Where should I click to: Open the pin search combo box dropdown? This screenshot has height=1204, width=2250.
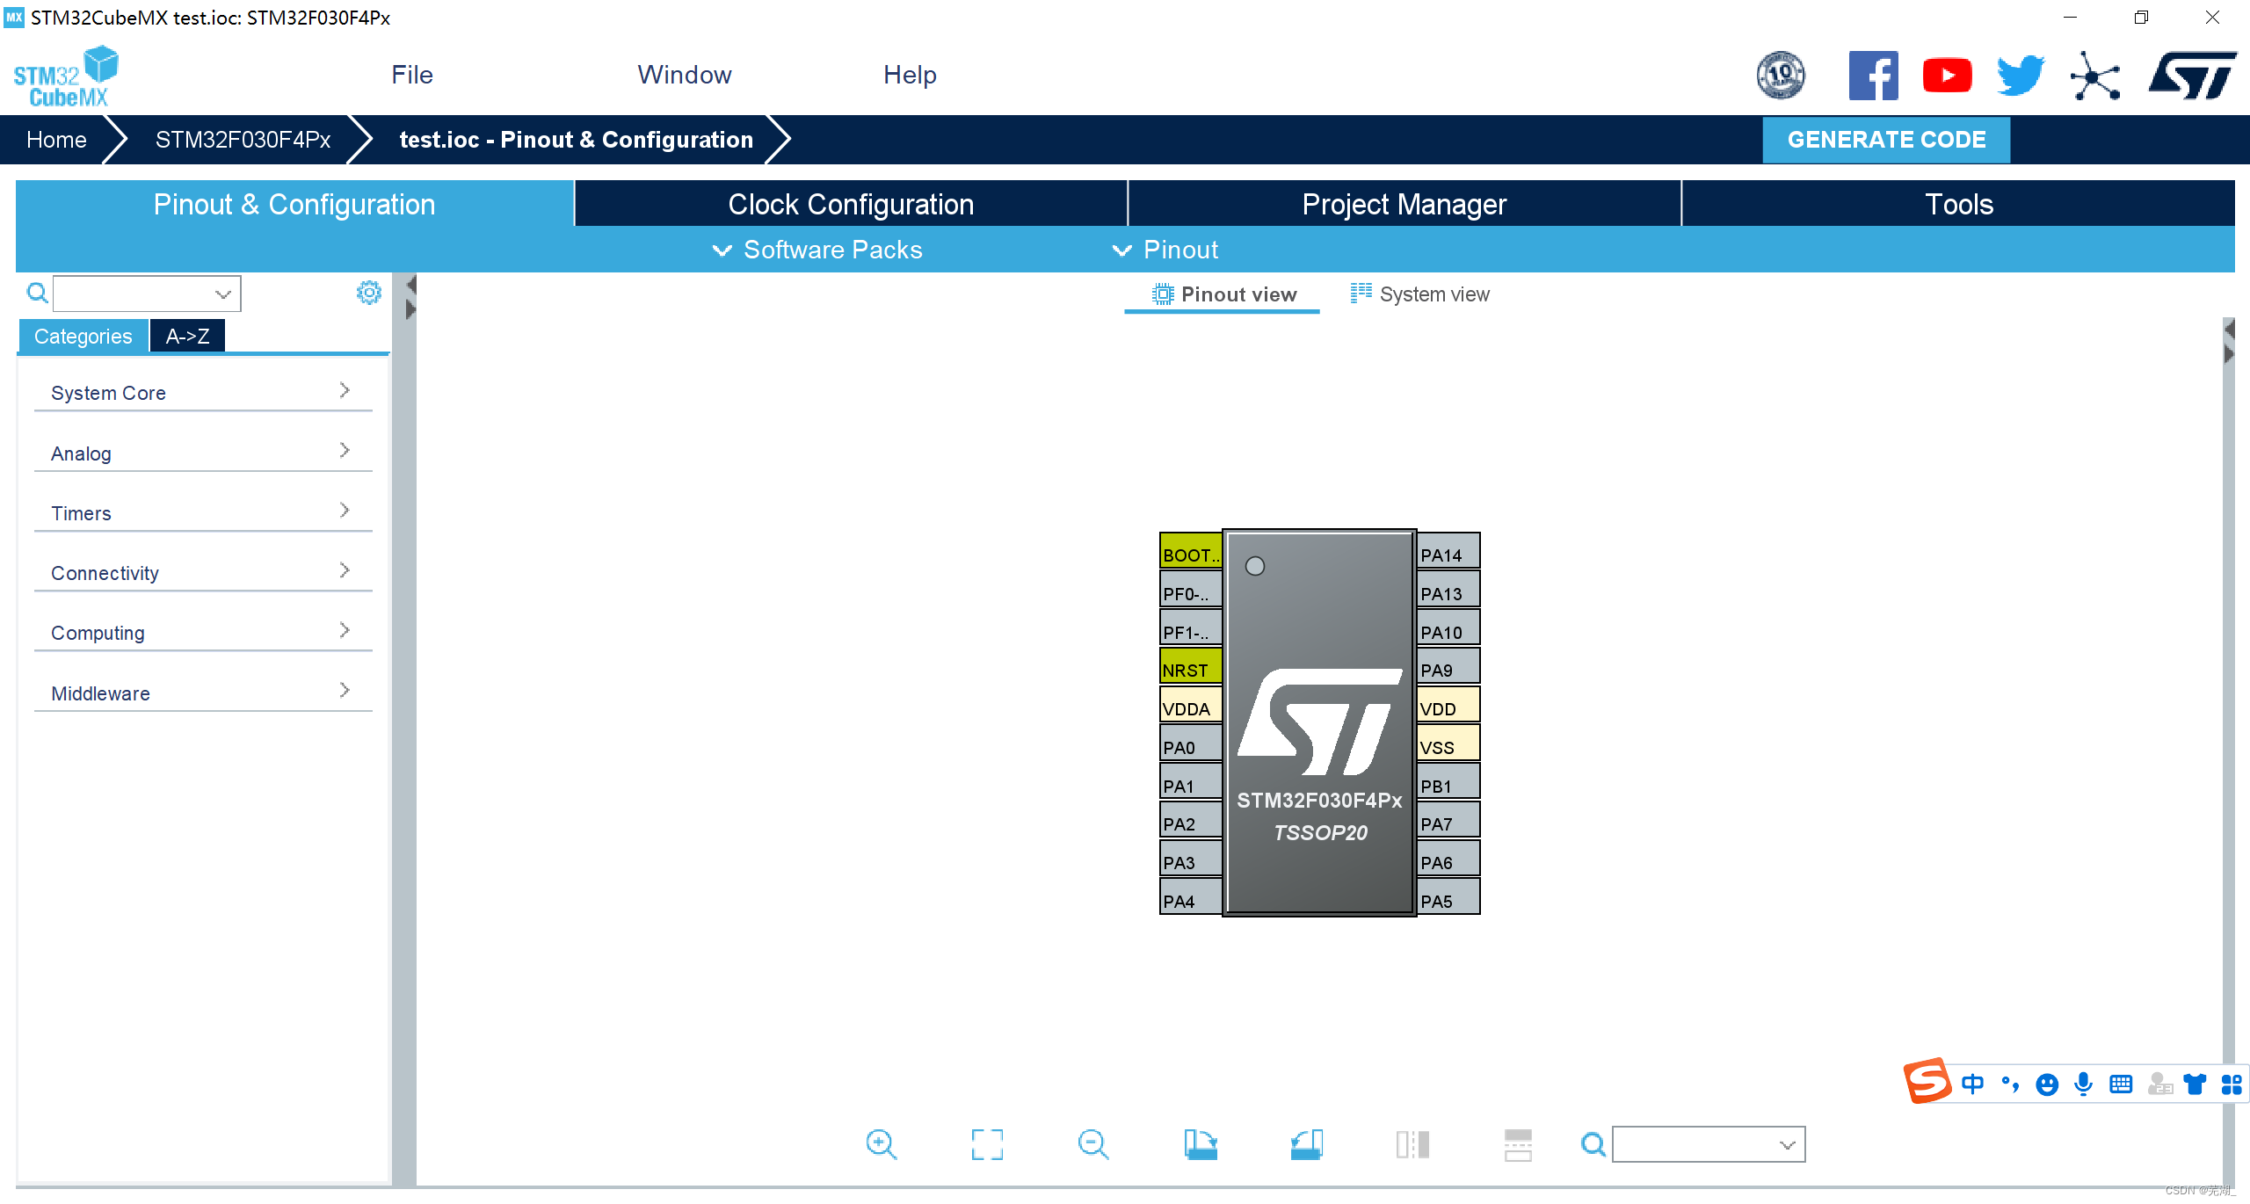pyautogui.click(x=1709, y=1144)
